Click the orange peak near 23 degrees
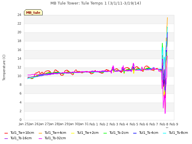 click(x=167, y=18)
